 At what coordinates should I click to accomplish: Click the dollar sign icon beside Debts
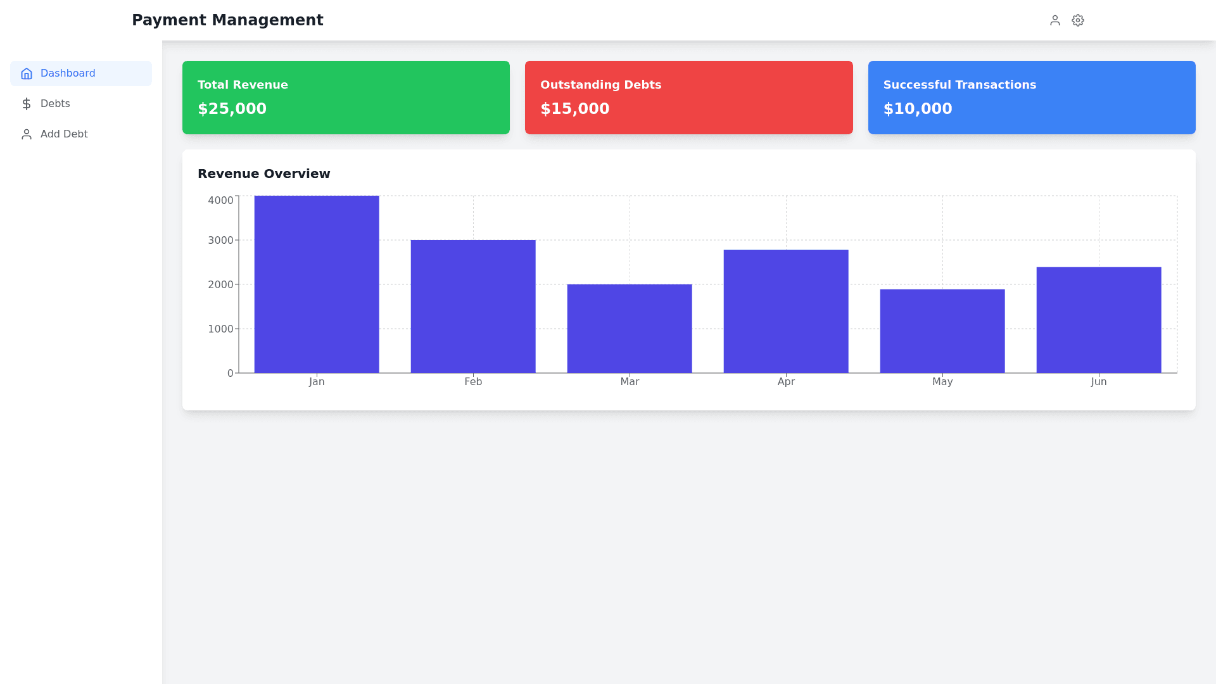coord(27,104)
